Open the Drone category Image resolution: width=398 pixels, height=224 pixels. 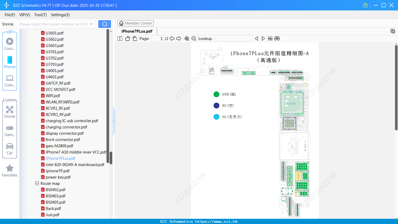coord(10,112)
